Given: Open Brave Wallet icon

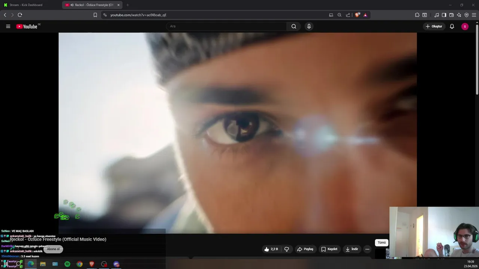Looking at the screenshot, I should tap(451, 15).
